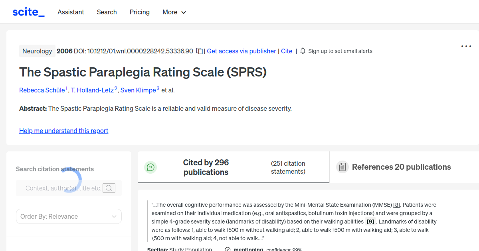Click the green quote bubble icon
This screenshot has width=479, height=251.
click(x=150, y=167)
